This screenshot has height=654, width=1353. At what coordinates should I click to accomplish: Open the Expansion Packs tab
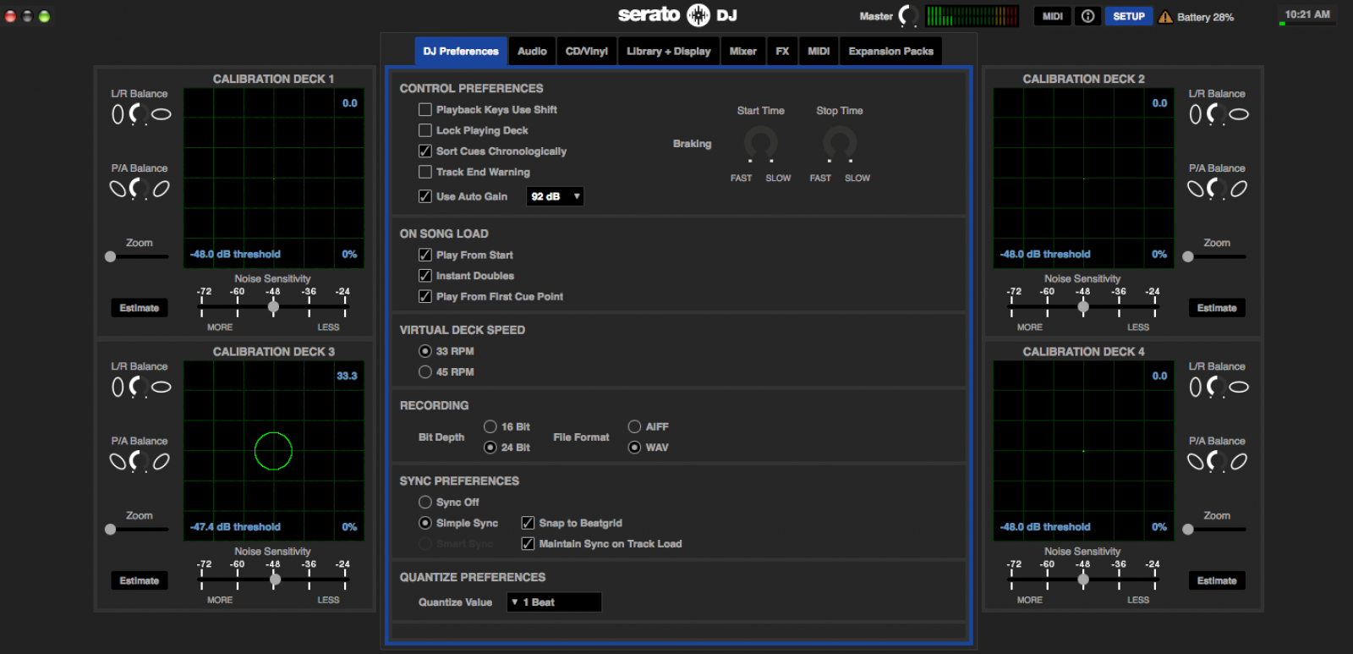(x=891, y=51)
